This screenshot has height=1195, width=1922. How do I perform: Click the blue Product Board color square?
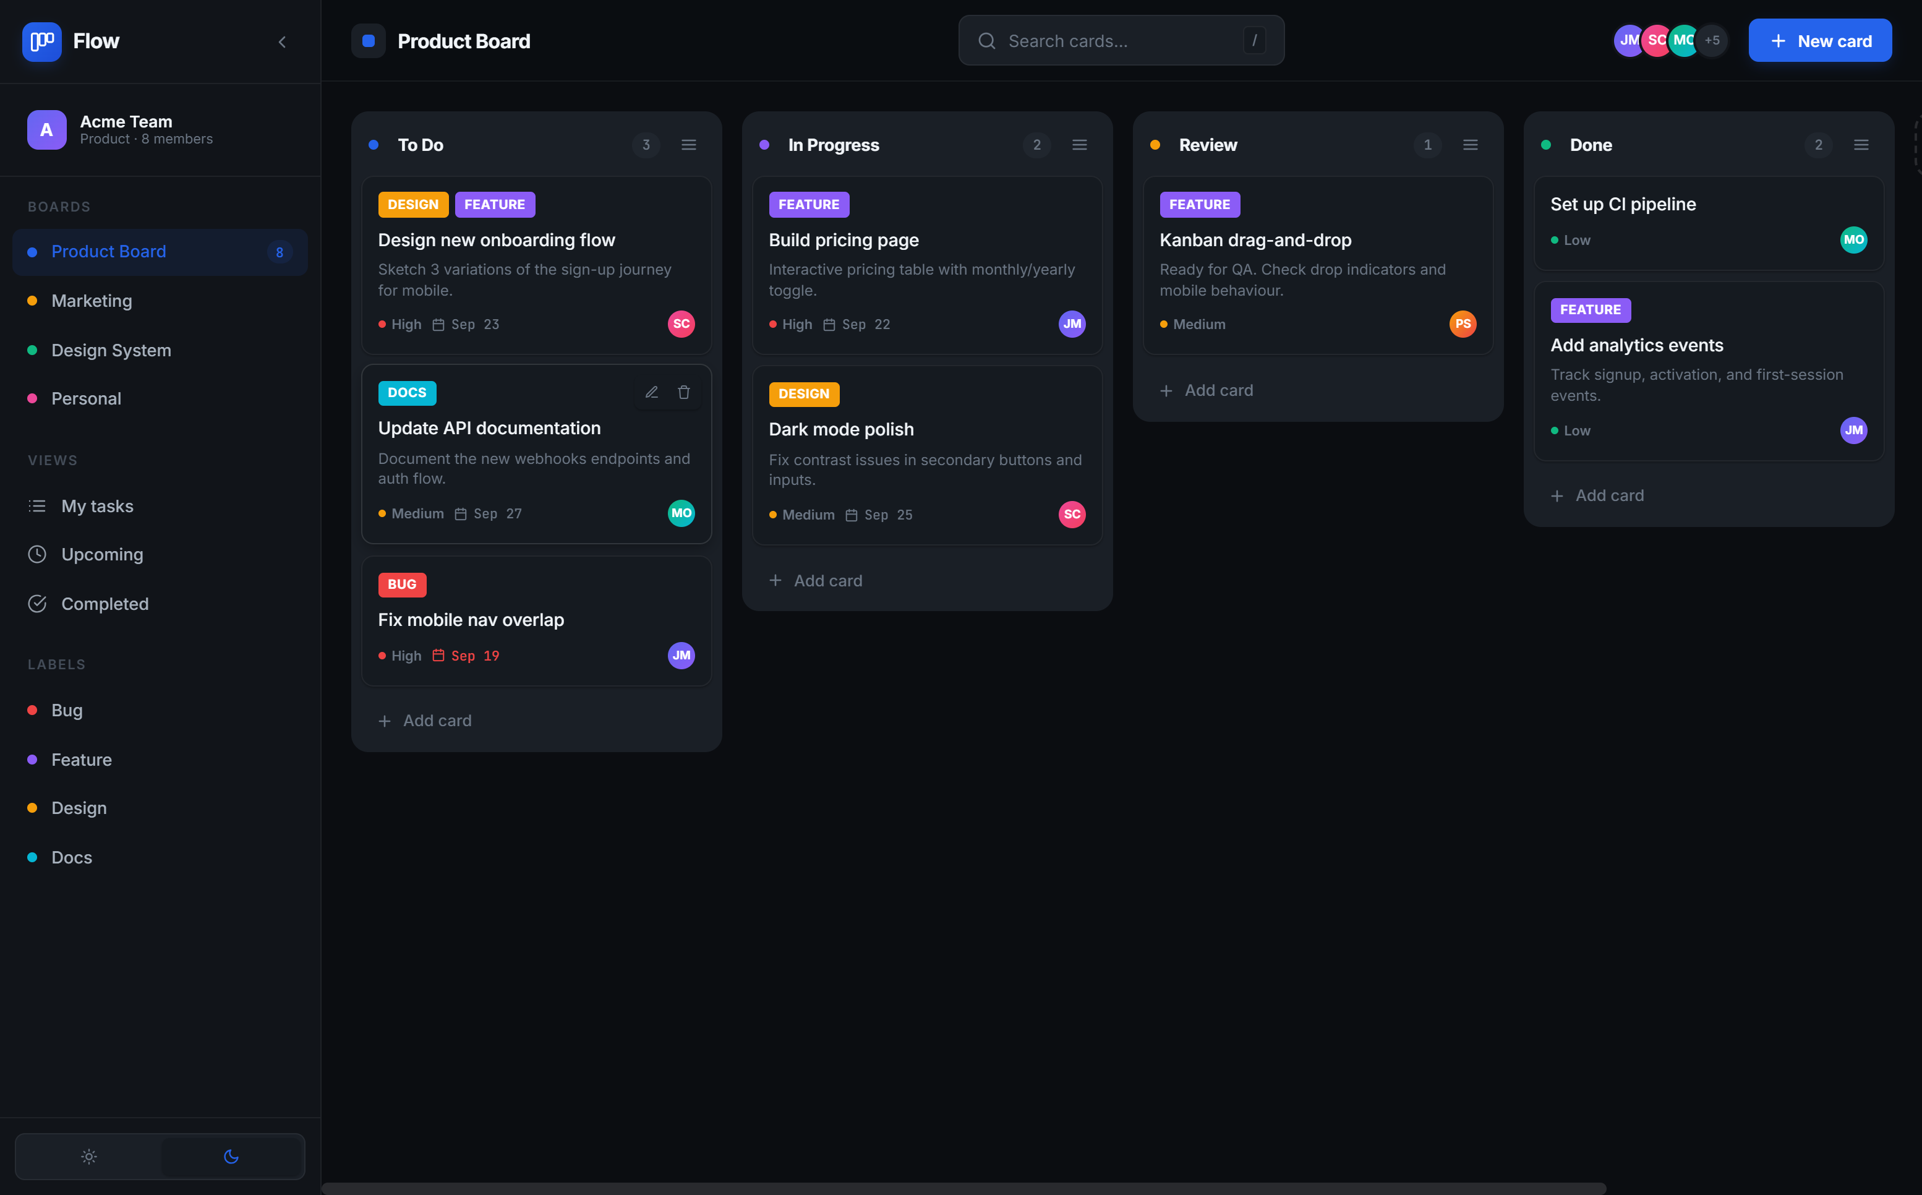(x=368, y=41)
